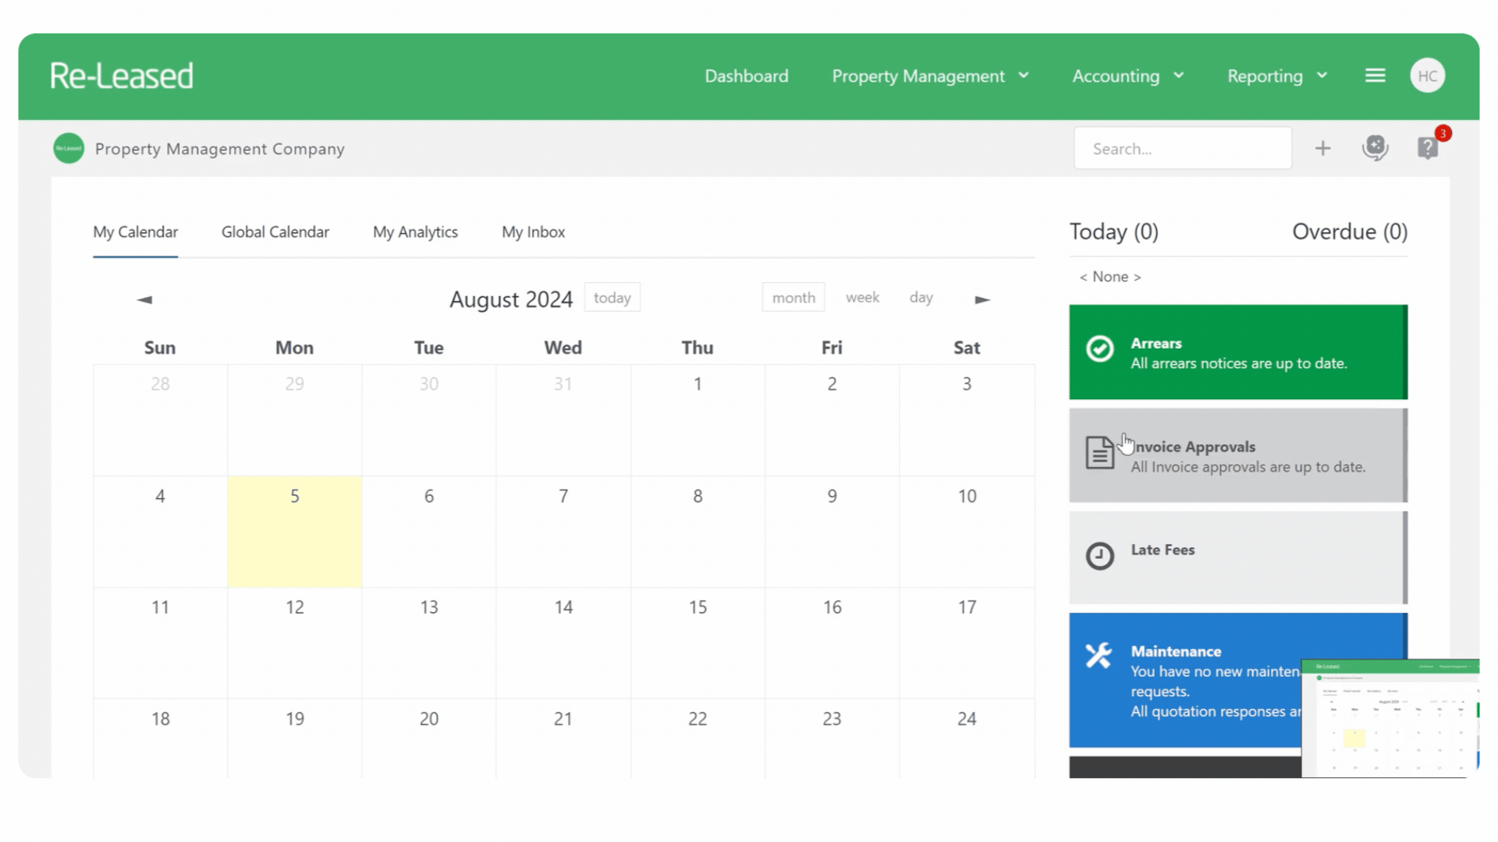Image resolution: width=1498 pixels, height=842 pixels.
Task: Select July 28 in the calendar
Action: 160,420
